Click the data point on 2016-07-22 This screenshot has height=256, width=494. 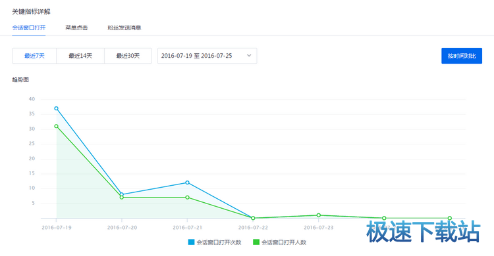point(253,218)
